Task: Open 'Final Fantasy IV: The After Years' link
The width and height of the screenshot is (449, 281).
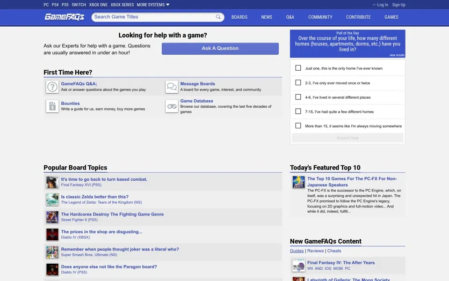Action: click(341, 263)
